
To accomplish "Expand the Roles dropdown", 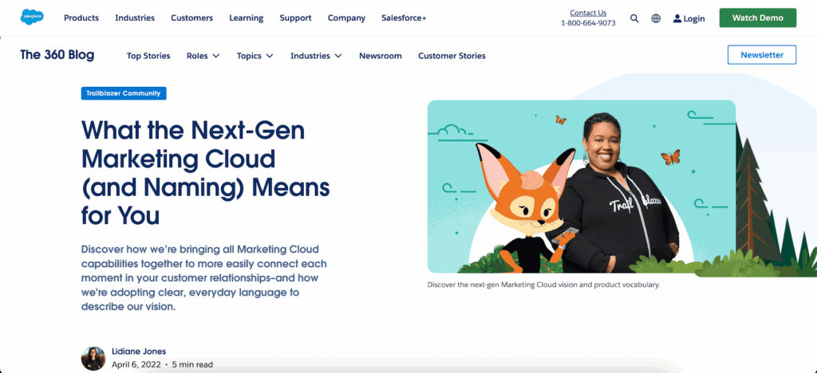I will [203, 56].
